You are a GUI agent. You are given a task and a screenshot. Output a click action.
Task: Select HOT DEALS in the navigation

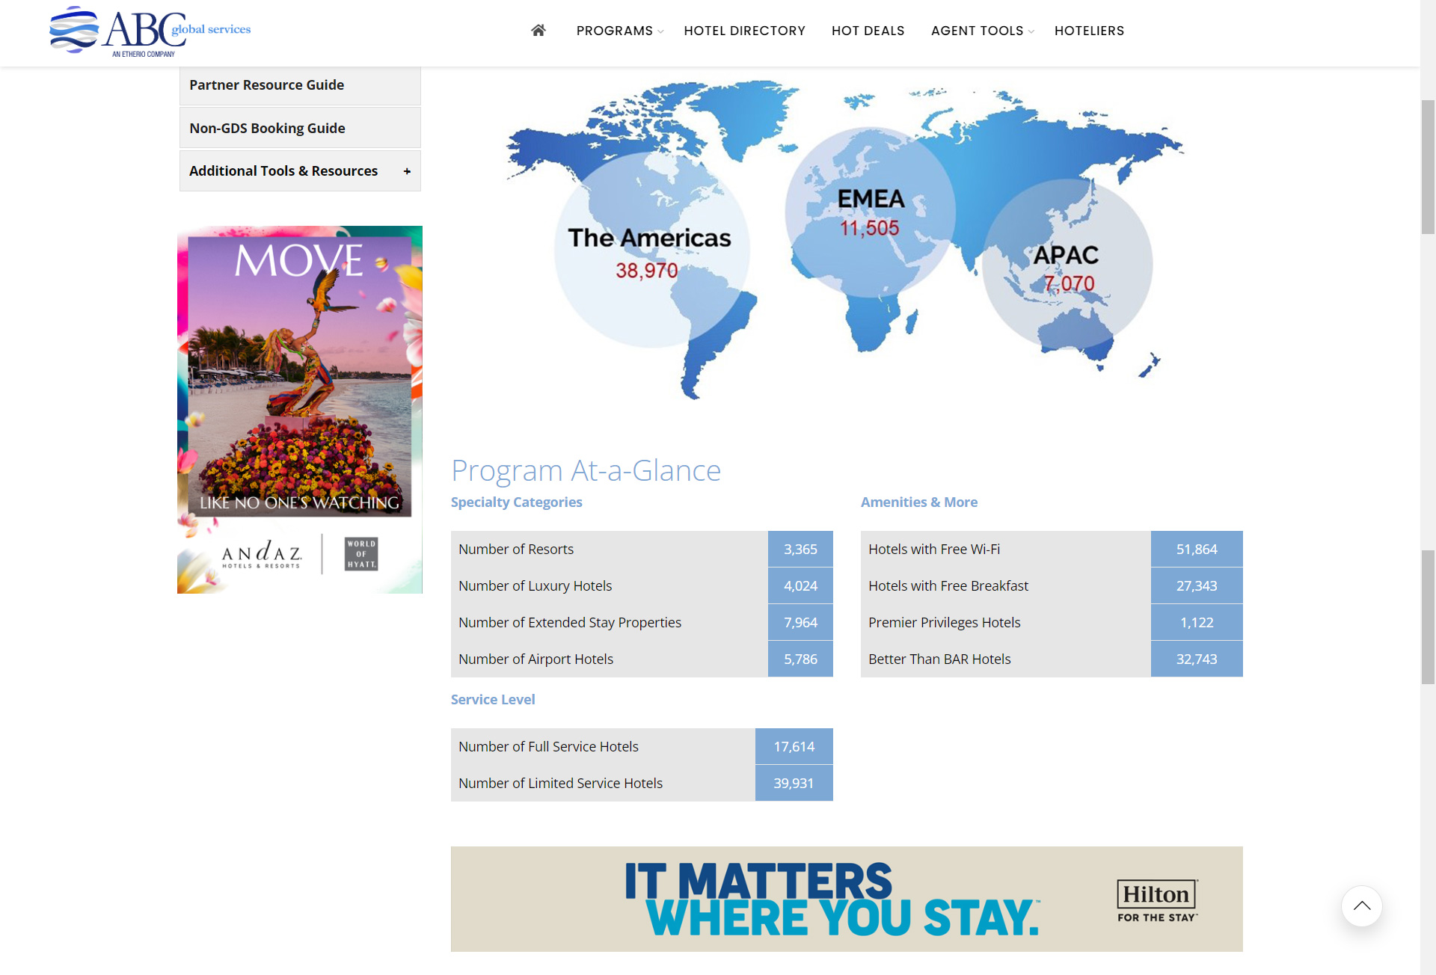[x=868, y=31]
